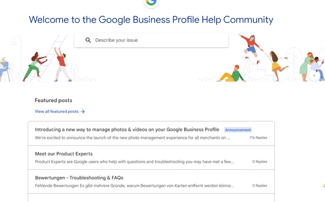Open the photos & videos announcement post title
The width and height of the screenshot is (325, 202).
click(x=127, y=129)
